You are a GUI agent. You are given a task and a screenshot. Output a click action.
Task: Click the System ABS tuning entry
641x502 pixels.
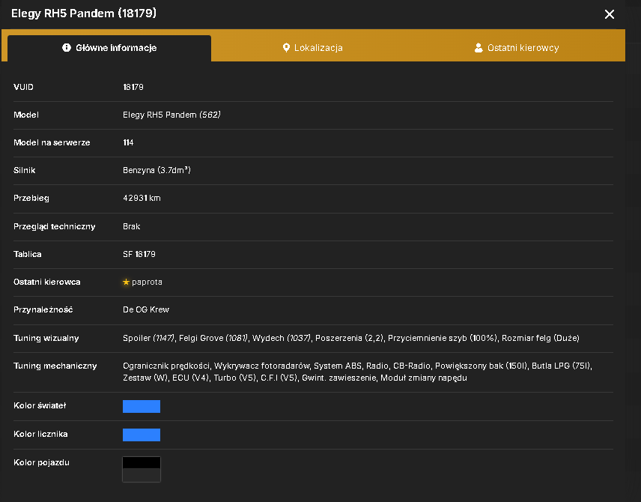coord(338,366)
